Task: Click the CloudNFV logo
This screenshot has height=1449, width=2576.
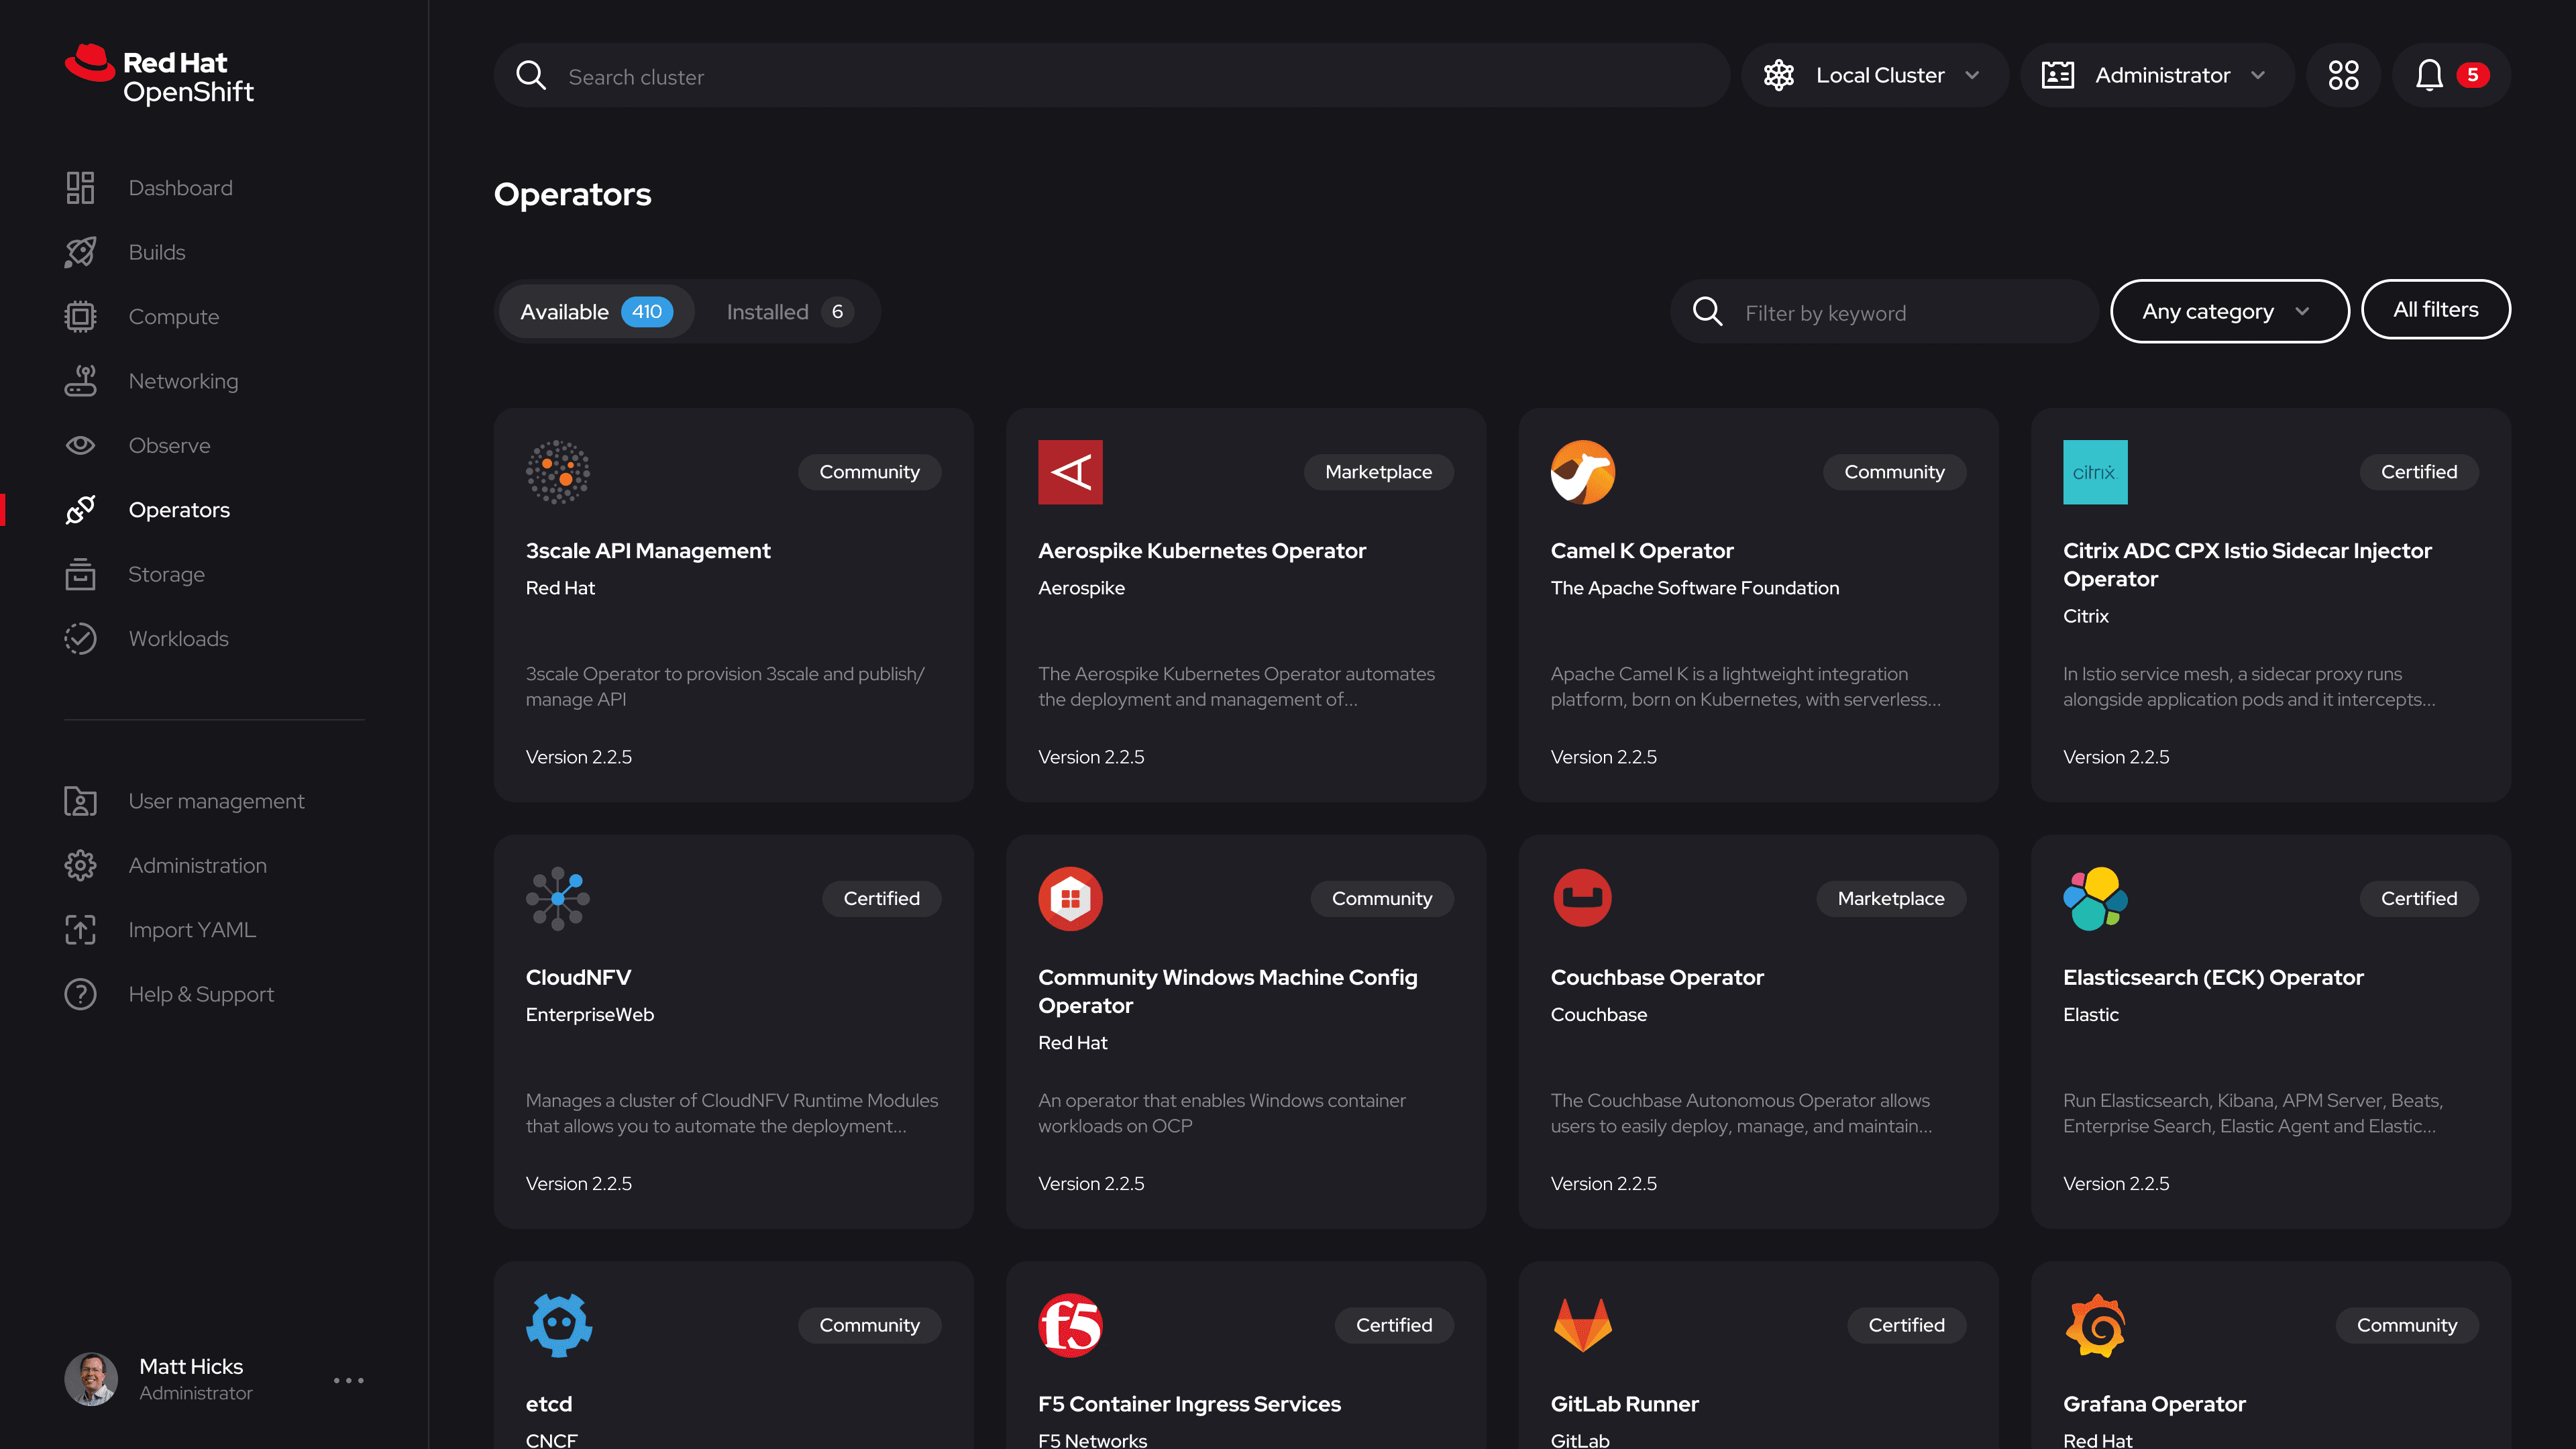Action: pyautogui.click(x=558, y=899)
